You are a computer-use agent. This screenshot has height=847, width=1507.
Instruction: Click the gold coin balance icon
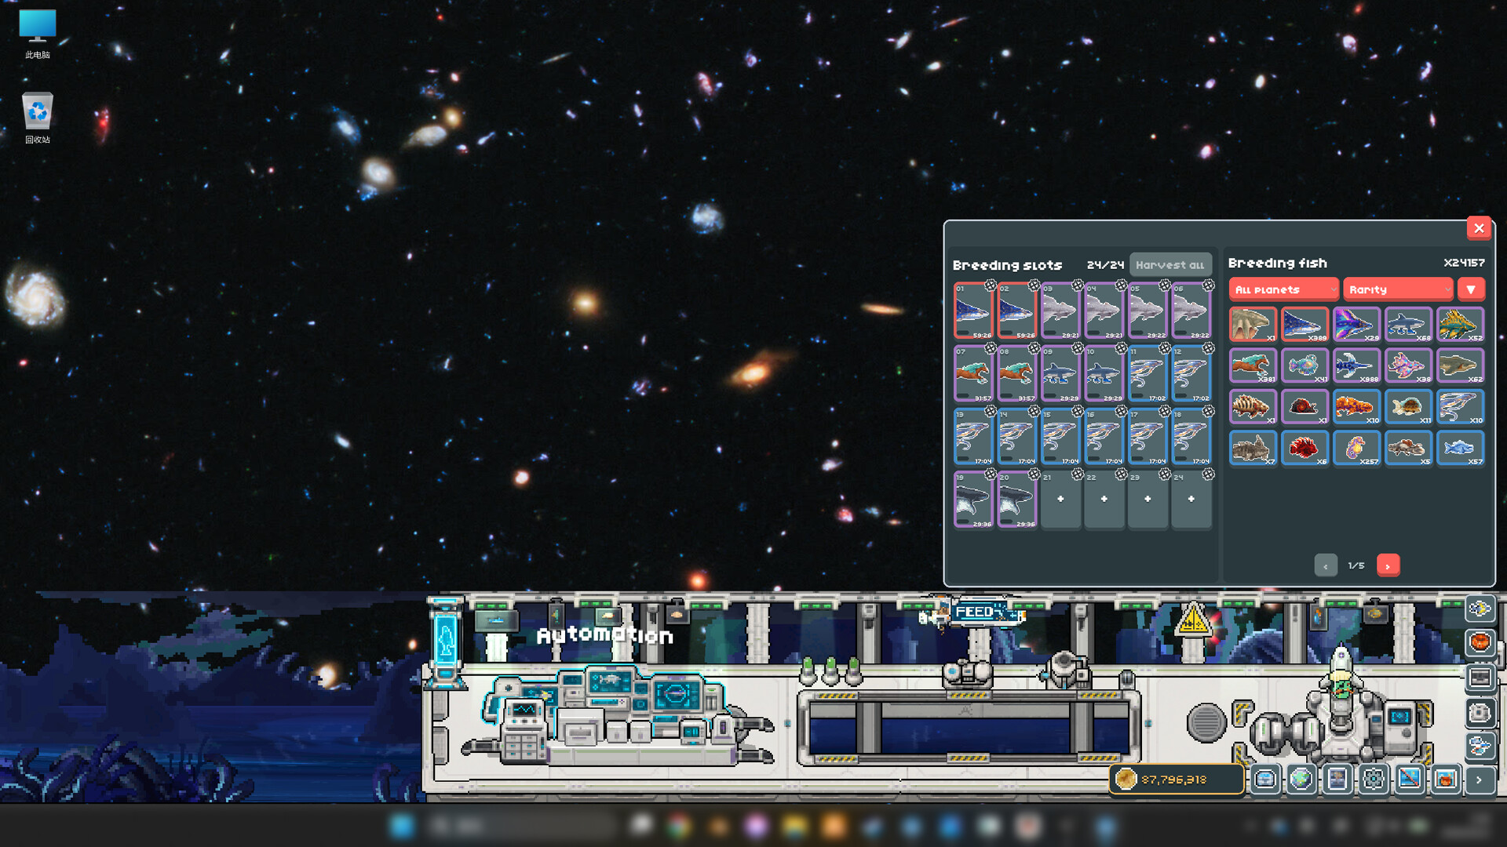1126,779
